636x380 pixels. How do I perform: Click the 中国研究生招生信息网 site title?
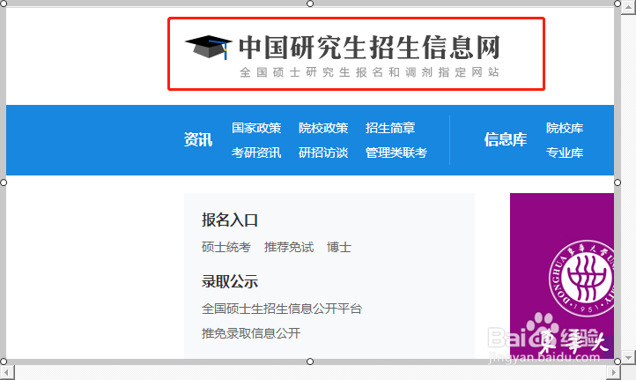pyautogui.click(x=369, y=48)
